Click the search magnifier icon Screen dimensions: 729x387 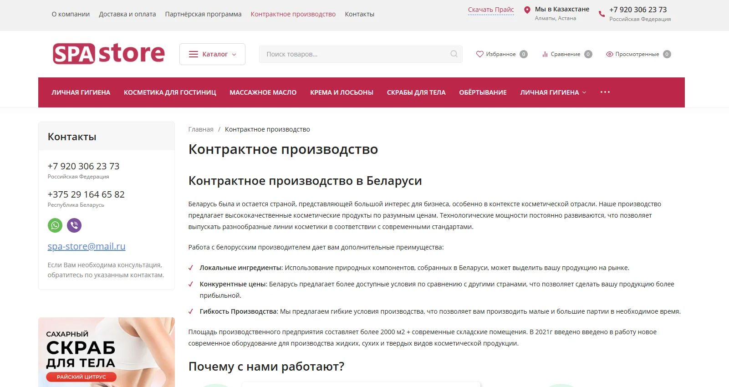pyautogui.click(x=454, y=54)
